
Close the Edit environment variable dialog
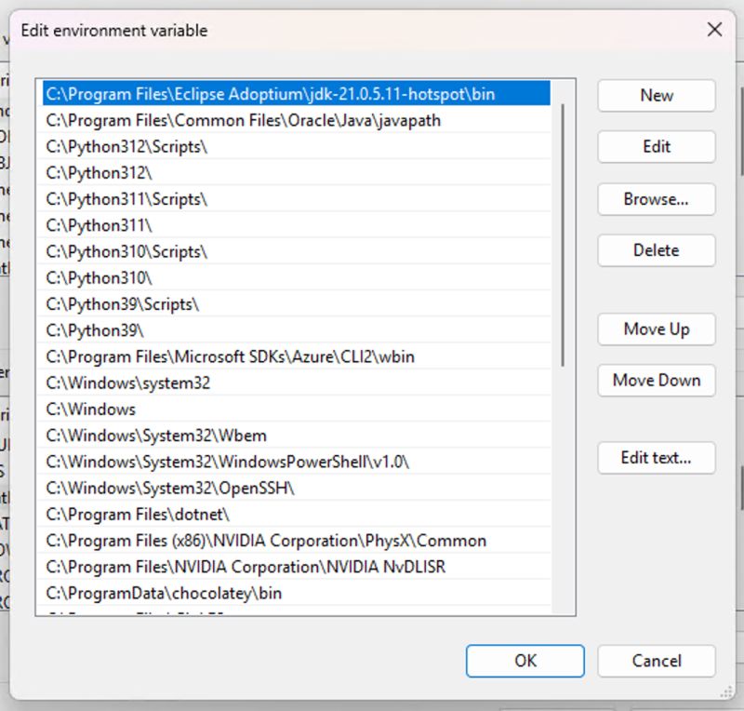[714, 30]
